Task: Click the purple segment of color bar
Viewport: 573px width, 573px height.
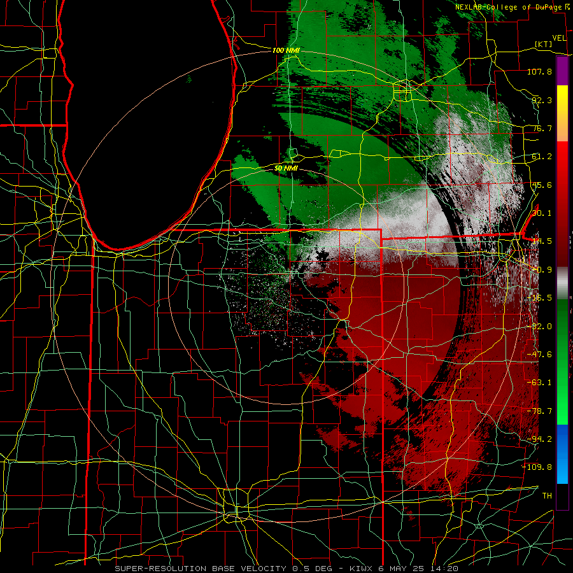Action: 562,71
